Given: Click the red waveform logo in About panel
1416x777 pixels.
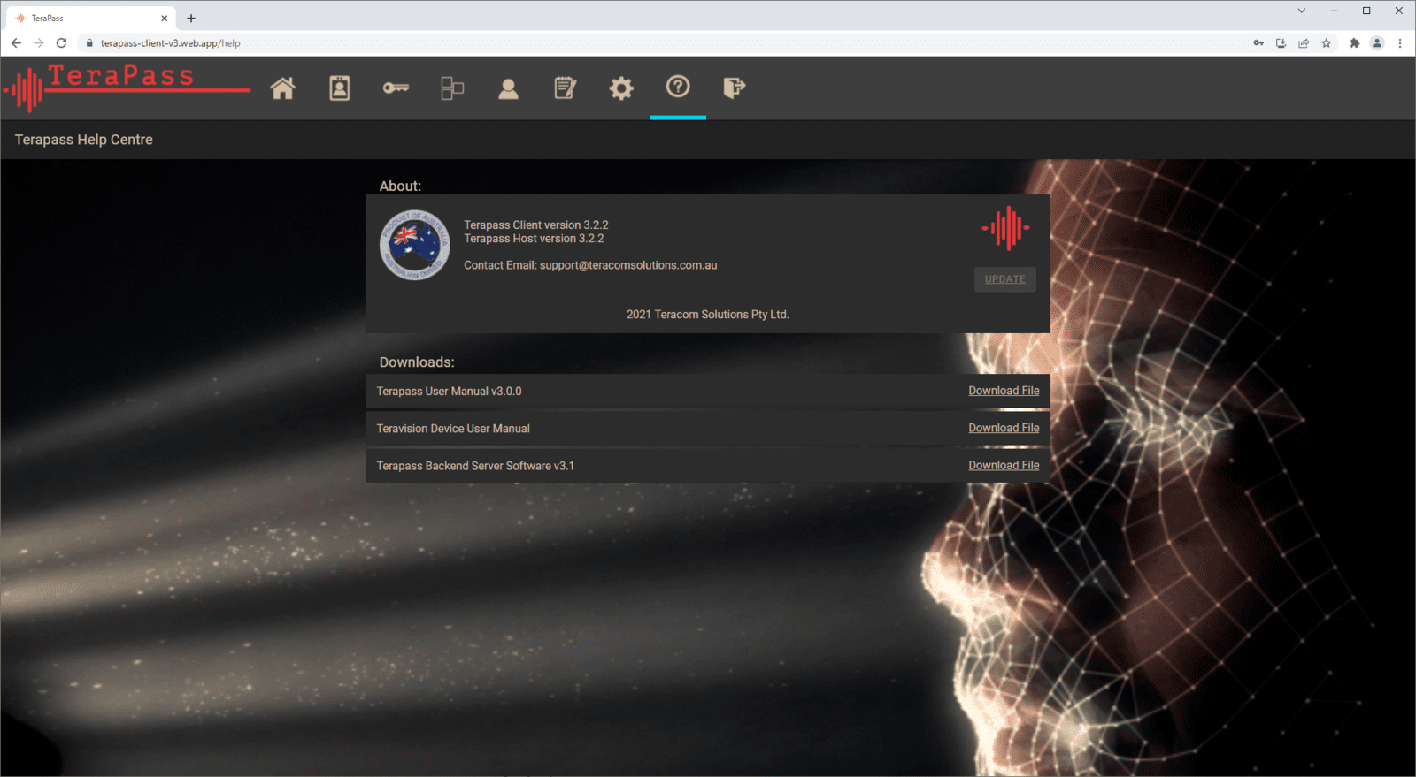Looking at the screenshot, I should (x=1005, y=228).
